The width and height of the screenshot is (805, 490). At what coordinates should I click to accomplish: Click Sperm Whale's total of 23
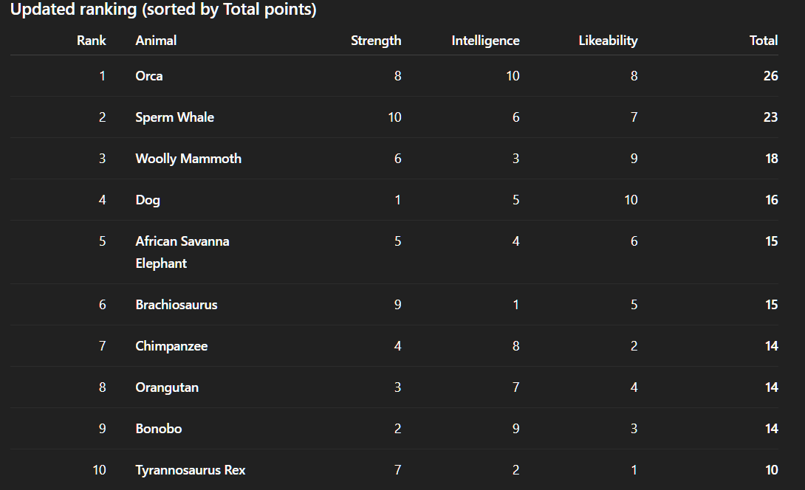point(770,117)
